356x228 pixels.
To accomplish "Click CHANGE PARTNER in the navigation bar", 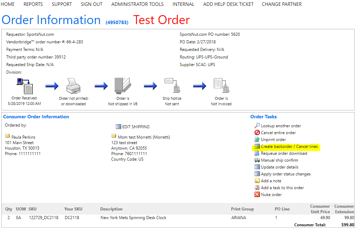I will click(x=282, y=4).
